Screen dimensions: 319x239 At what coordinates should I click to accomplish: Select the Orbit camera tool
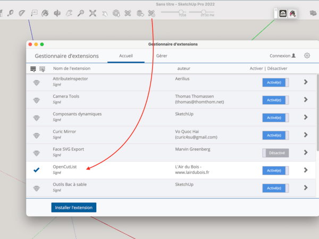pos(46,12)
